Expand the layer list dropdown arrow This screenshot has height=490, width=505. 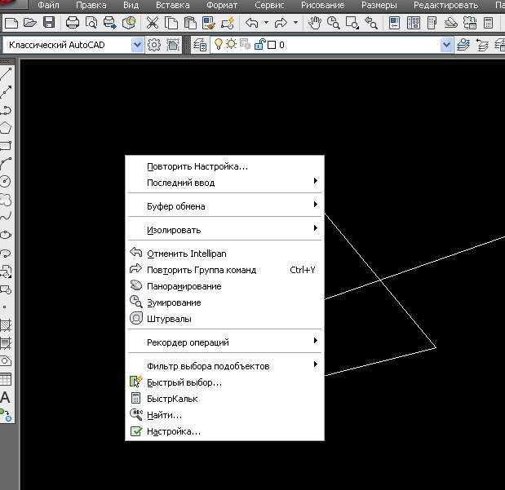(x=446, y=45)
